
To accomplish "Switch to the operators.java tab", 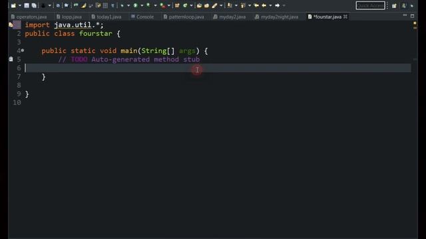I will 29,17.
